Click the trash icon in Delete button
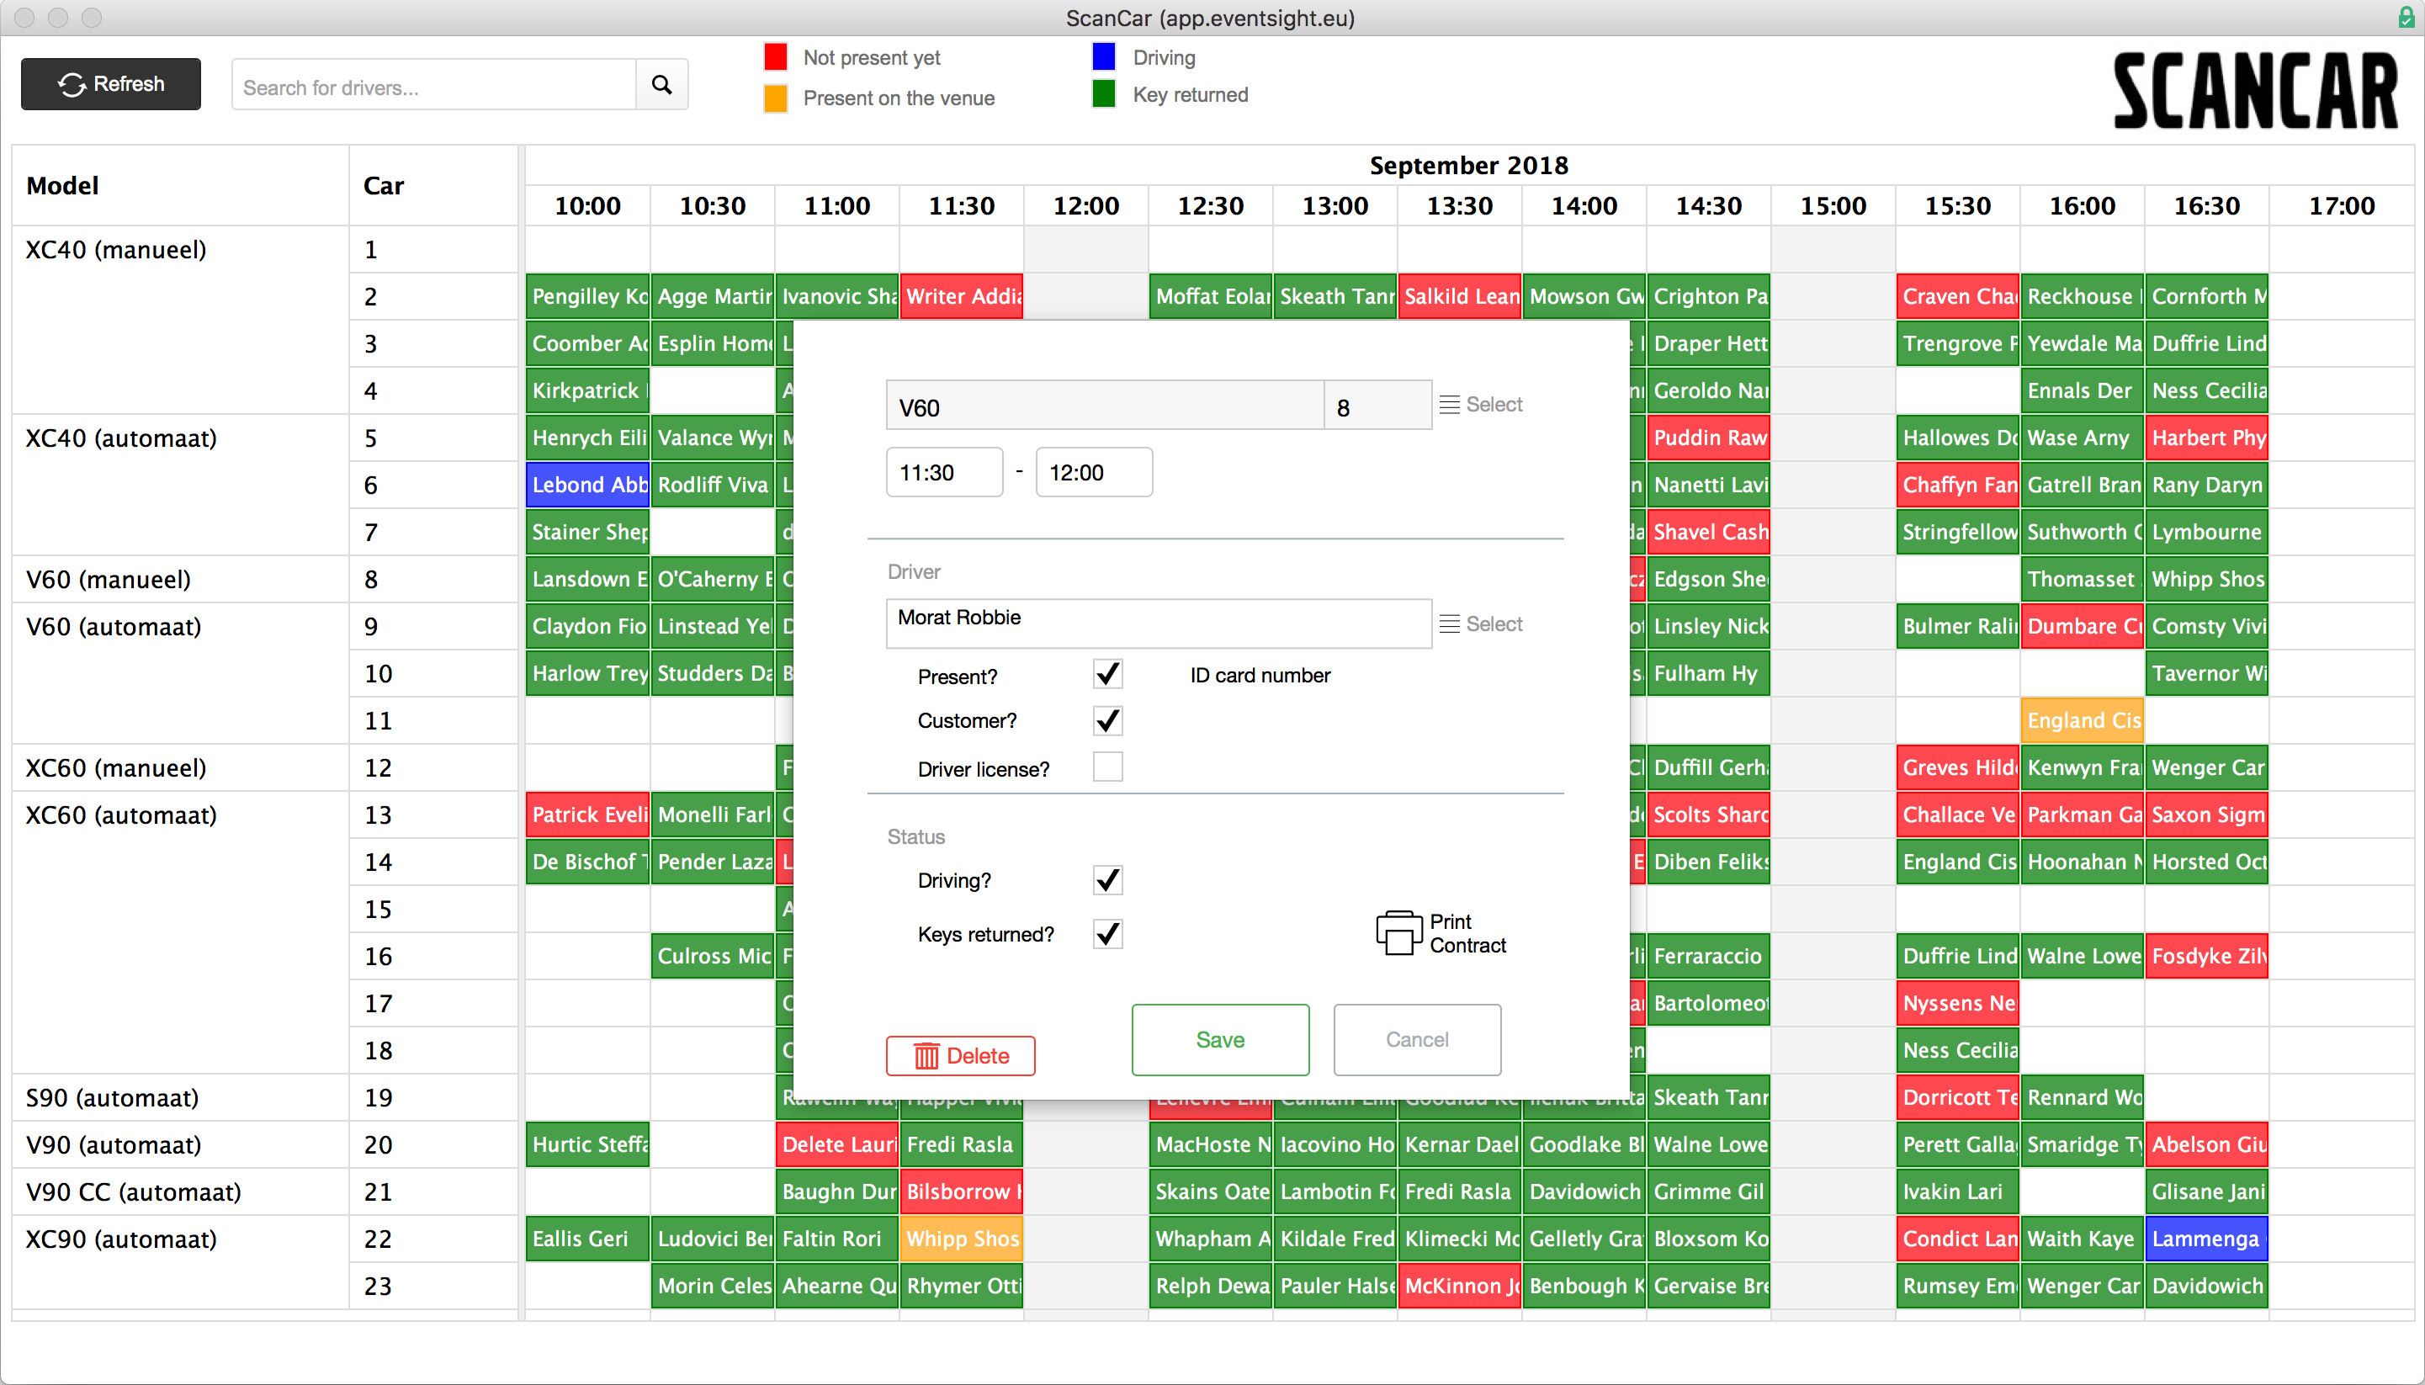Viewport: 2425px width, 1385px height. [926, 1056]
